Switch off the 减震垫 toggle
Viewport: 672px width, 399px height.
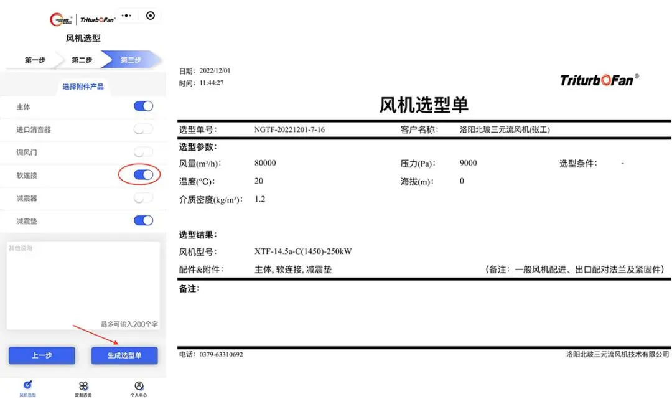pyautogui.click(x=143, y=220)
